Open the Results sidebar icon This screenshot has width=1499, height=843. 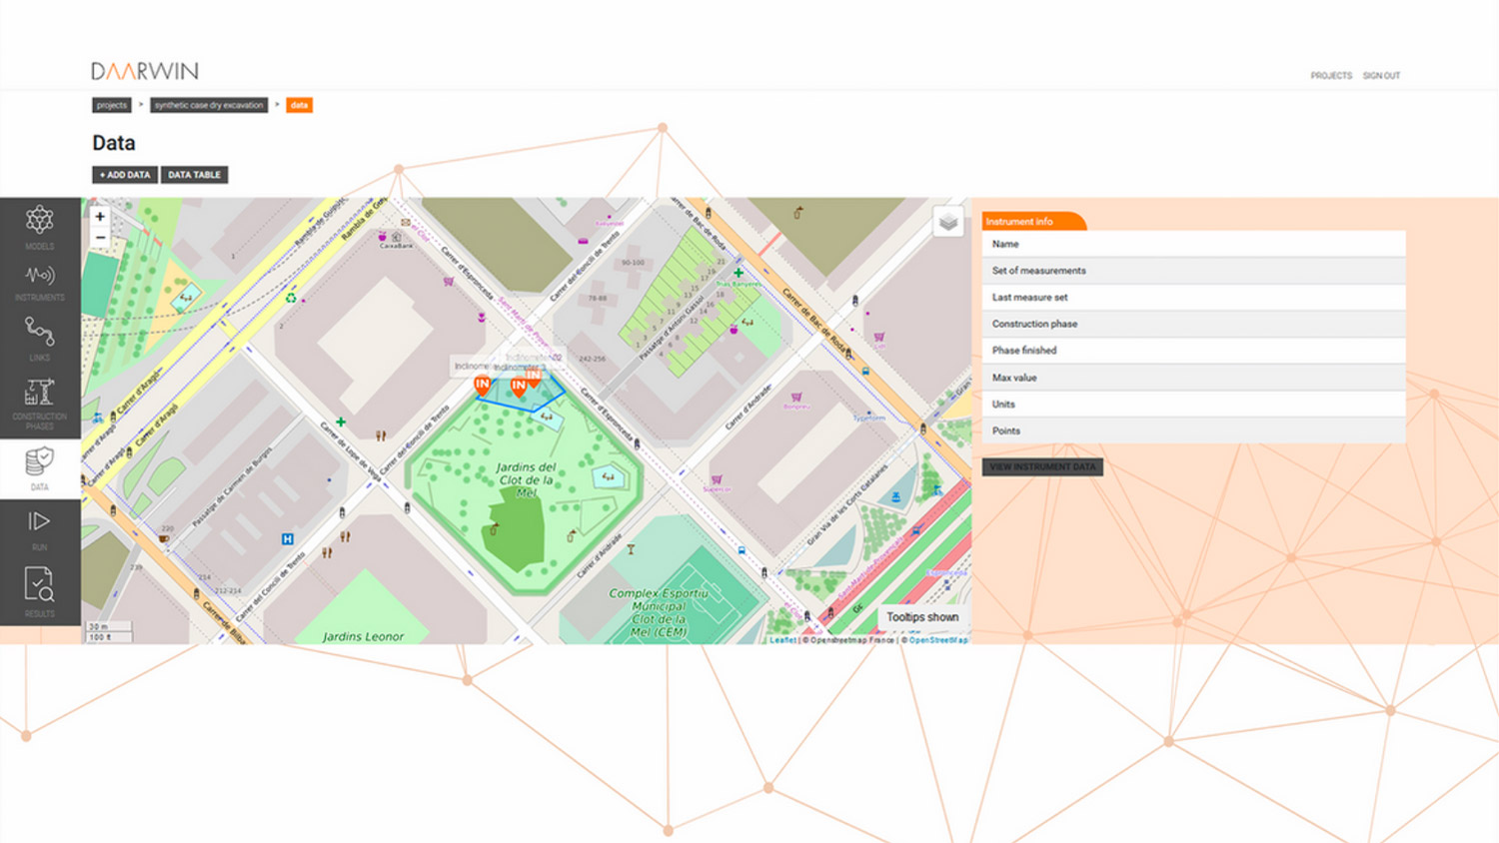click(40, 591)
